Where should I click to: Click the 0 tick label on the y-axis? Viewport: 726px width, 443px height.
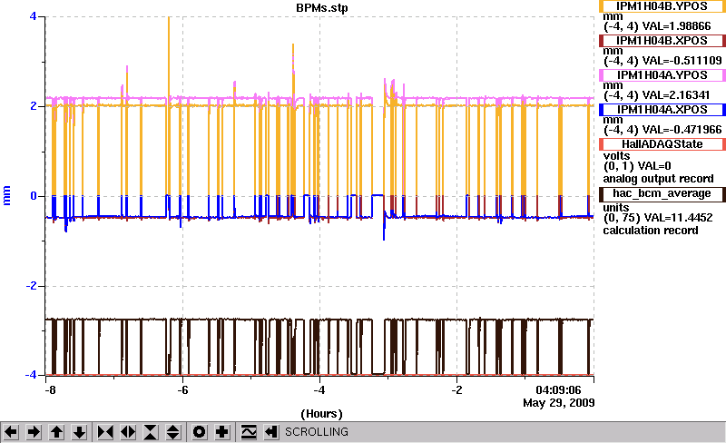click(34, 196)
